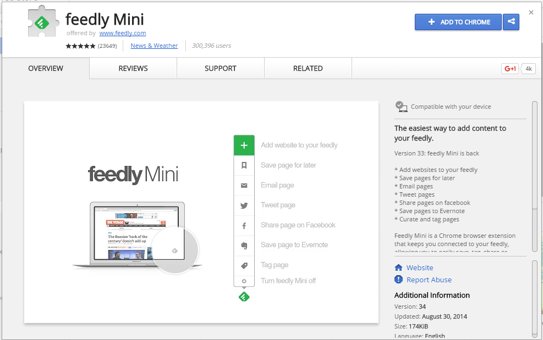Click the feedly Mini puzzle-piece extension icon
The height and width of the screenshot is (340, 543).
coord(43,23)
